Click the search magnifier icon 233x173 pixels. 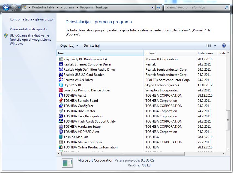[226, 7]
